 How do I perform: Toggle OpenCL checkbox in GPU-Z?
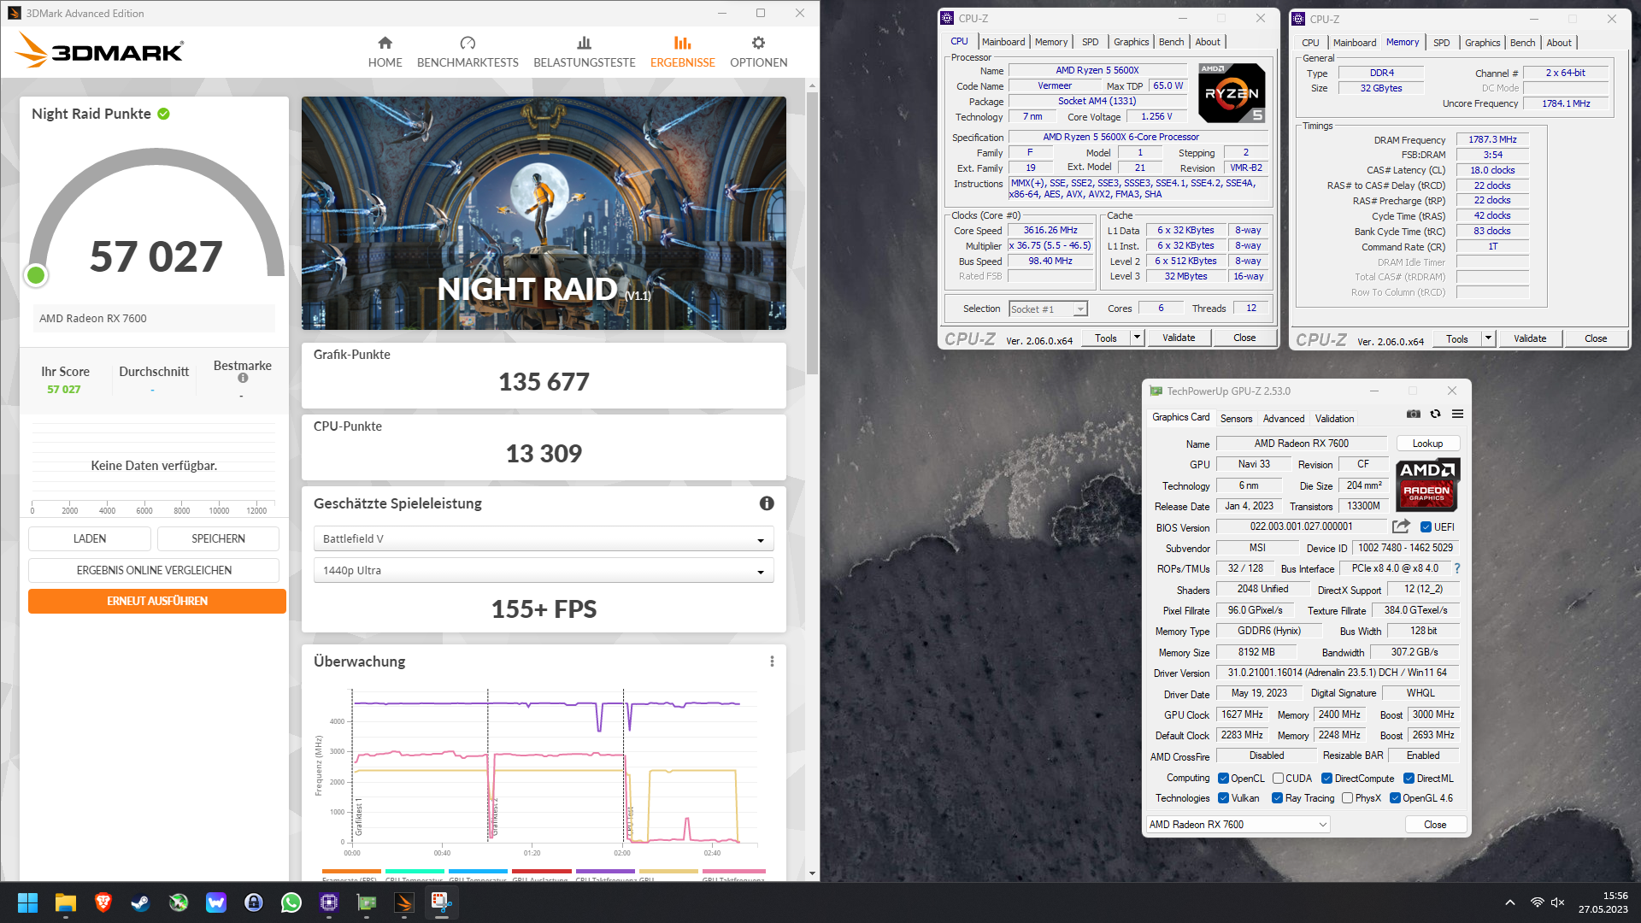tap(1223, 779)
